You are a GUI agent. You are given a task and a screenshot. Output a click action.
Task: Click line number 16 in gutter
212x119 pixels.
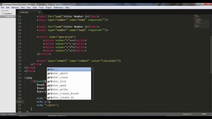coord(20,17)
